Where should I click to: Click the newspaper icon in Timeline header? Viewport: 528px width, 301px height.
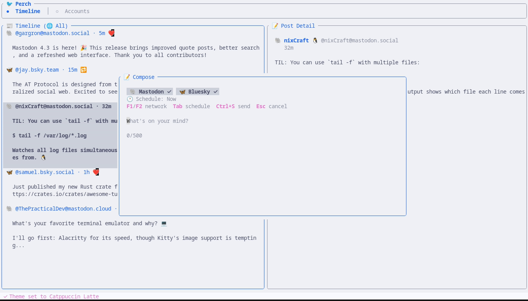[9, 26]
